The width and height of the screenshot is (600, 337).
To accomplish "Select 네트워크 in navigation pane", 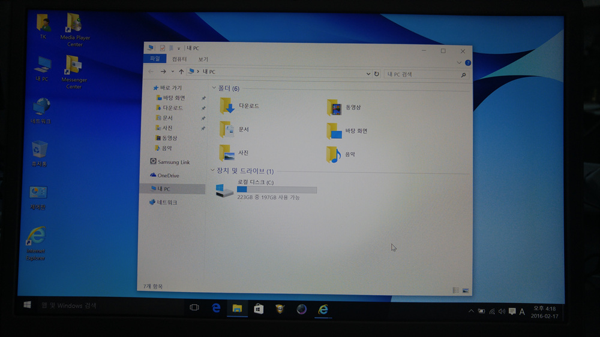I will pyautogui.click(x=163, y=202).
